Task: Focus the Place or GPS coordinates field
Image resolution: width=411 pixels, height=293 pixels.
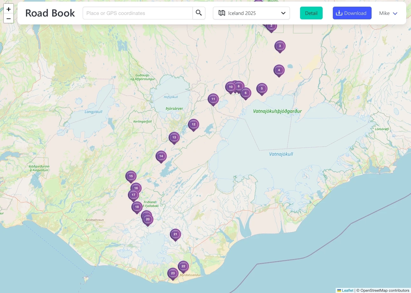Action: tap(138, 13)
